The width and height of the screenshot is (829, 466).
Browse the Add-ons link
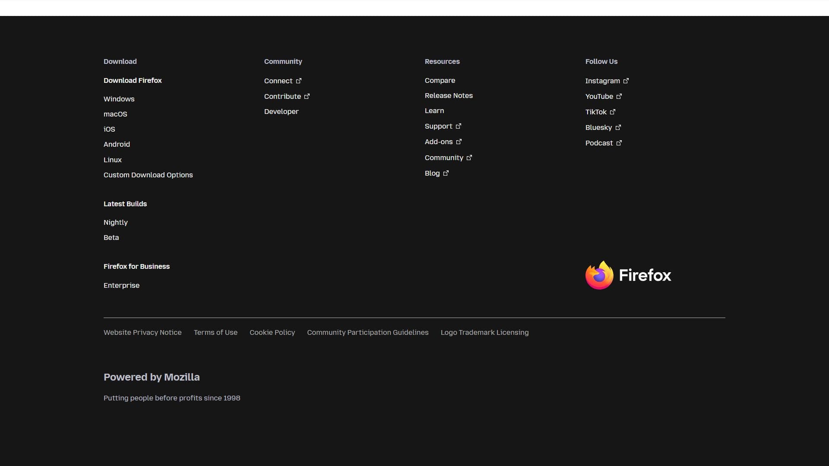click(439, 142)
